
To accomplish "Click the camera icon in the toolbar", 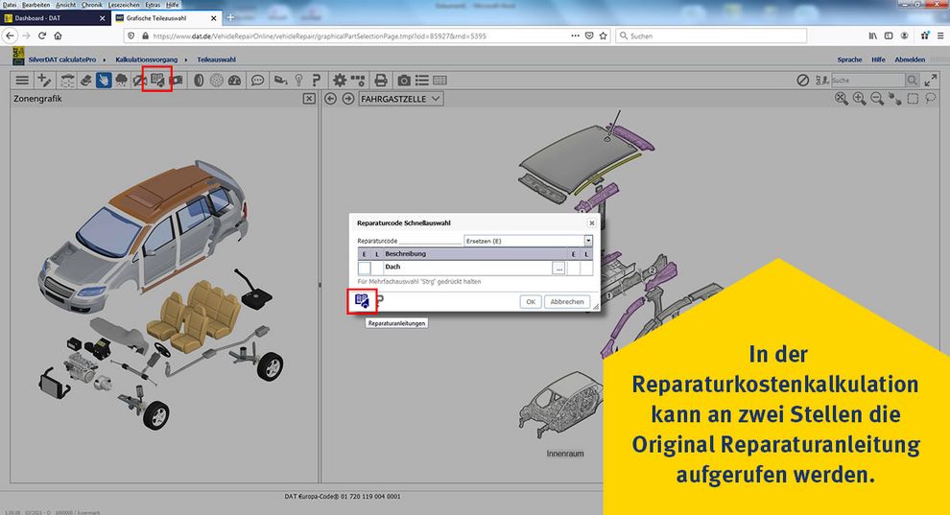I will click(404, 81).
